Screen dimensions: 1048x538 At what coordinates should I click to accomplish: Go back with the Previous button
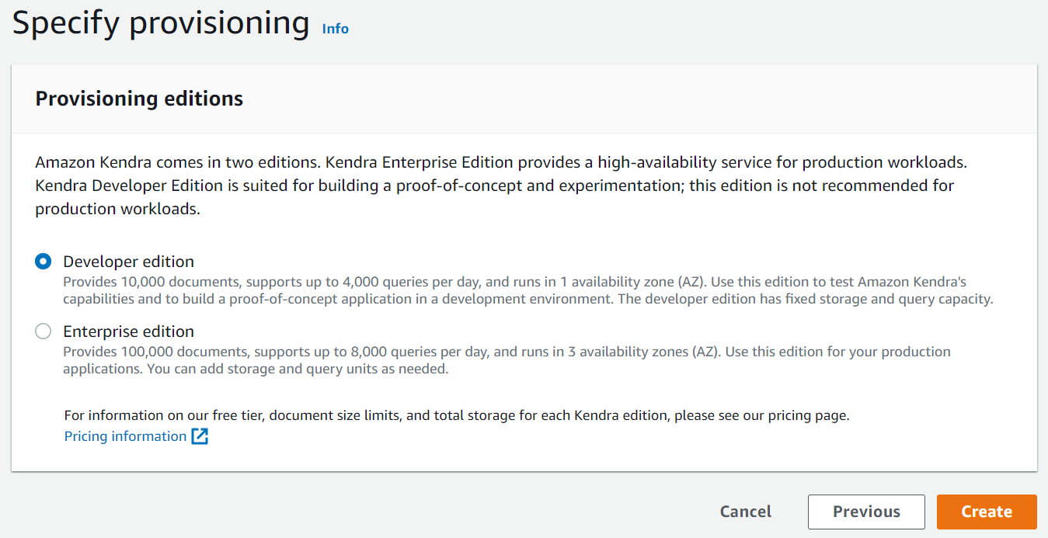[x=866, y=512]
